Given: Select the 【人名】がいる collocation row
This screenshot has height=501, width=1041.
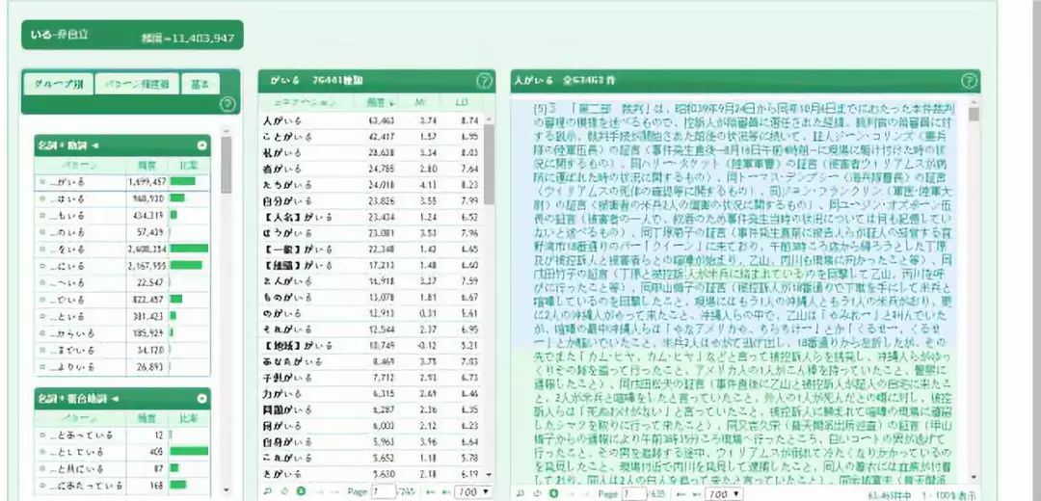Looking at the screenshot, I should (x=371, y=217).
